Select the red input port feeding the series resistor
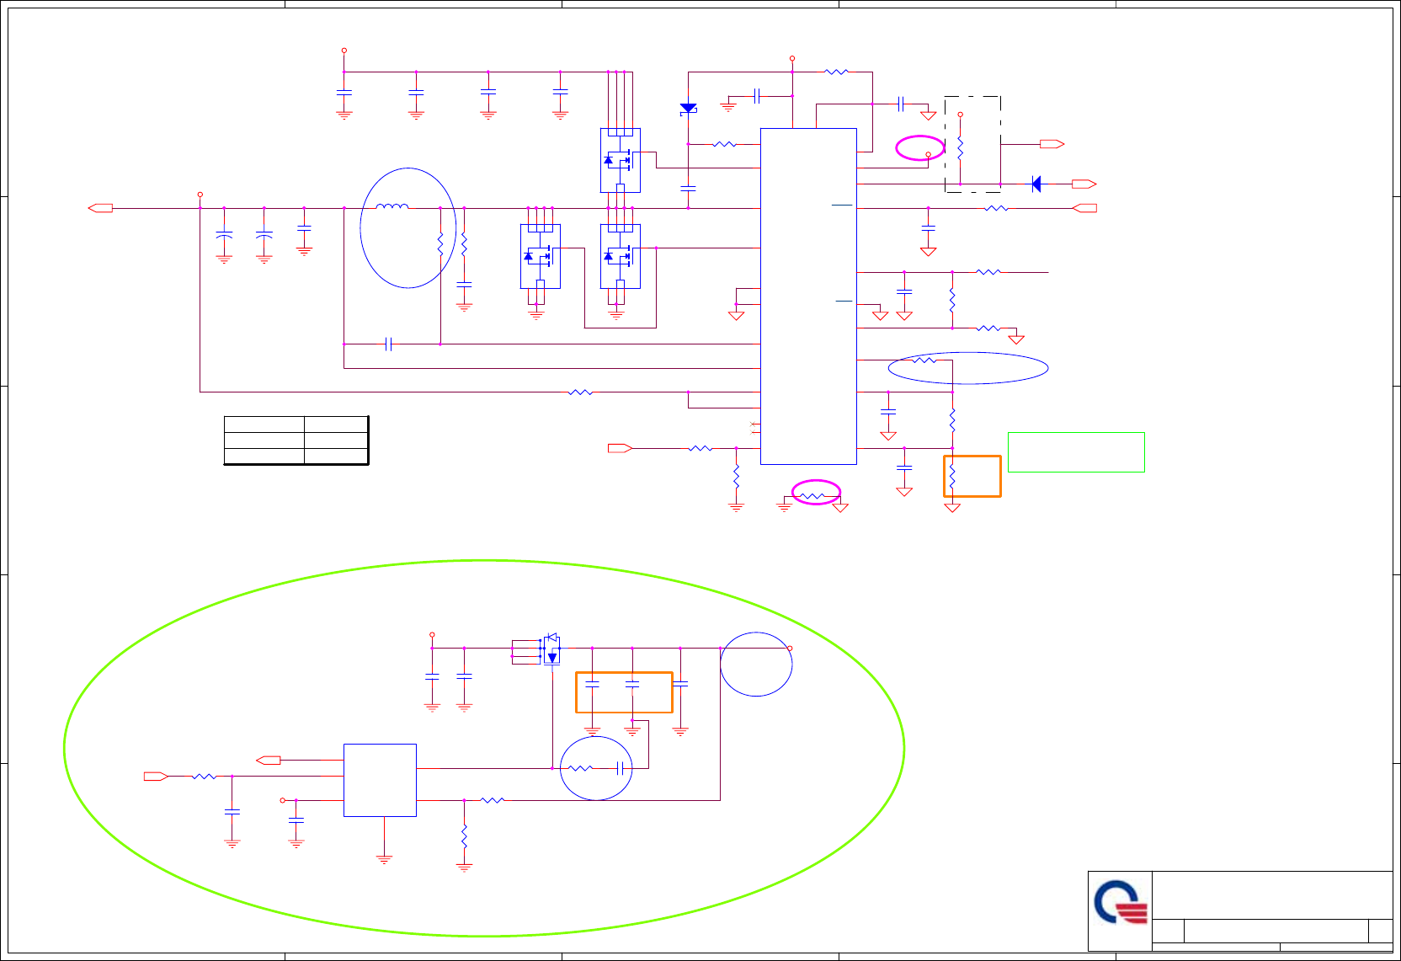Viewport: 1401px width, 961px height. click(1084, 208)
